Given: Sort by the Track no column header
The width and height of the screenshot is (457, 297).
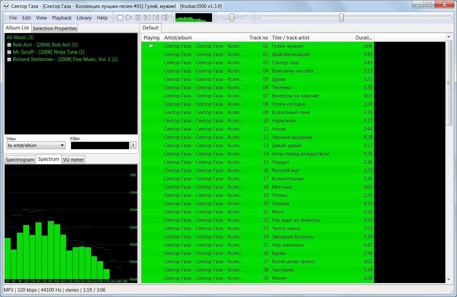Looking at the screenshot, I should [x=258, y=38].
